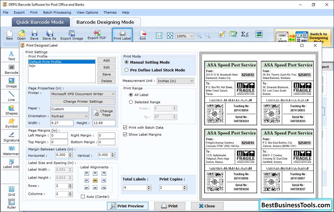Open the zoom percentage dropdown
334x212 pixels.
pyautogui.click(x=185, y=36)
